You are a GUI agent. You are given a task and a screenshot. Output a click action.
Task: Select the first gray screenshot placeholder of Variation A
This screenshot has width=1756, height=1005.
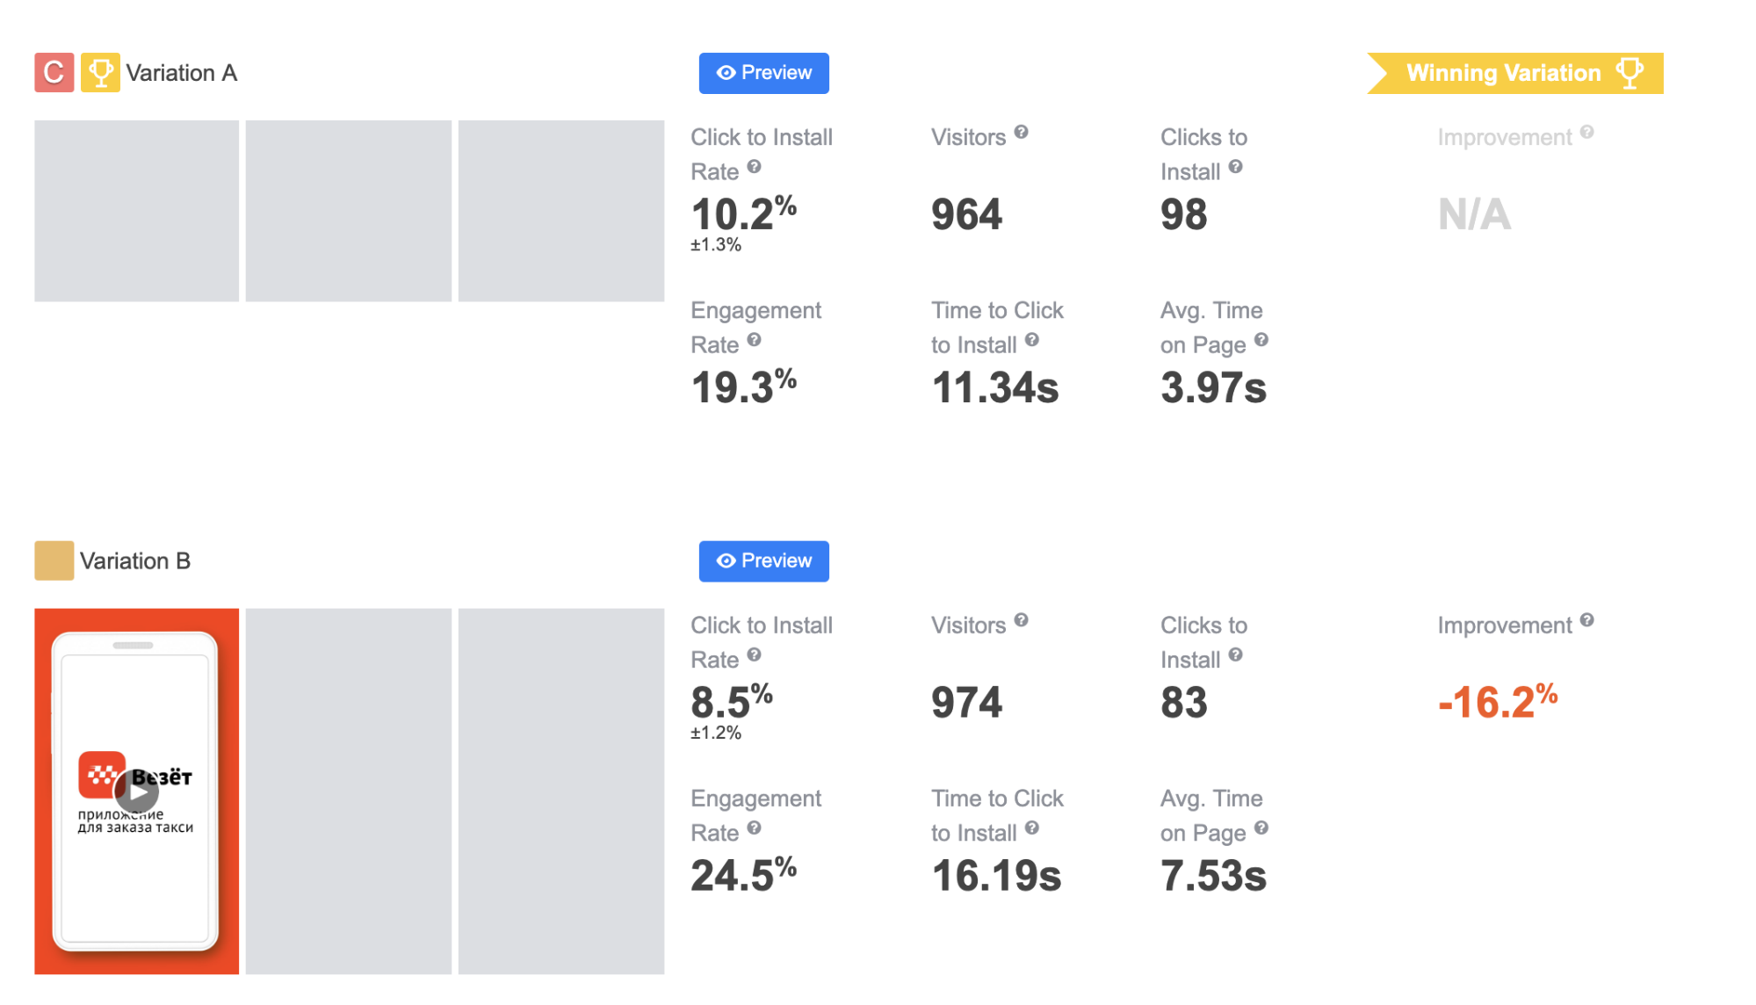[136, 210]
